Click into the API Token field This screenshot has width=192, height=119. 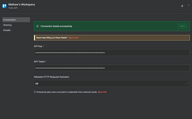tap(112, 68)
